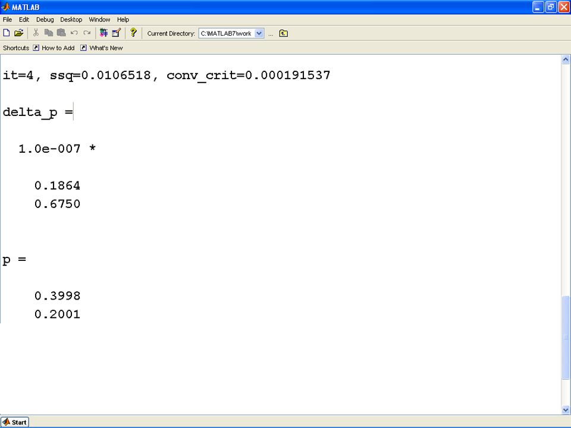
Task: Click the How to Add link
Action: coord(58,48)
